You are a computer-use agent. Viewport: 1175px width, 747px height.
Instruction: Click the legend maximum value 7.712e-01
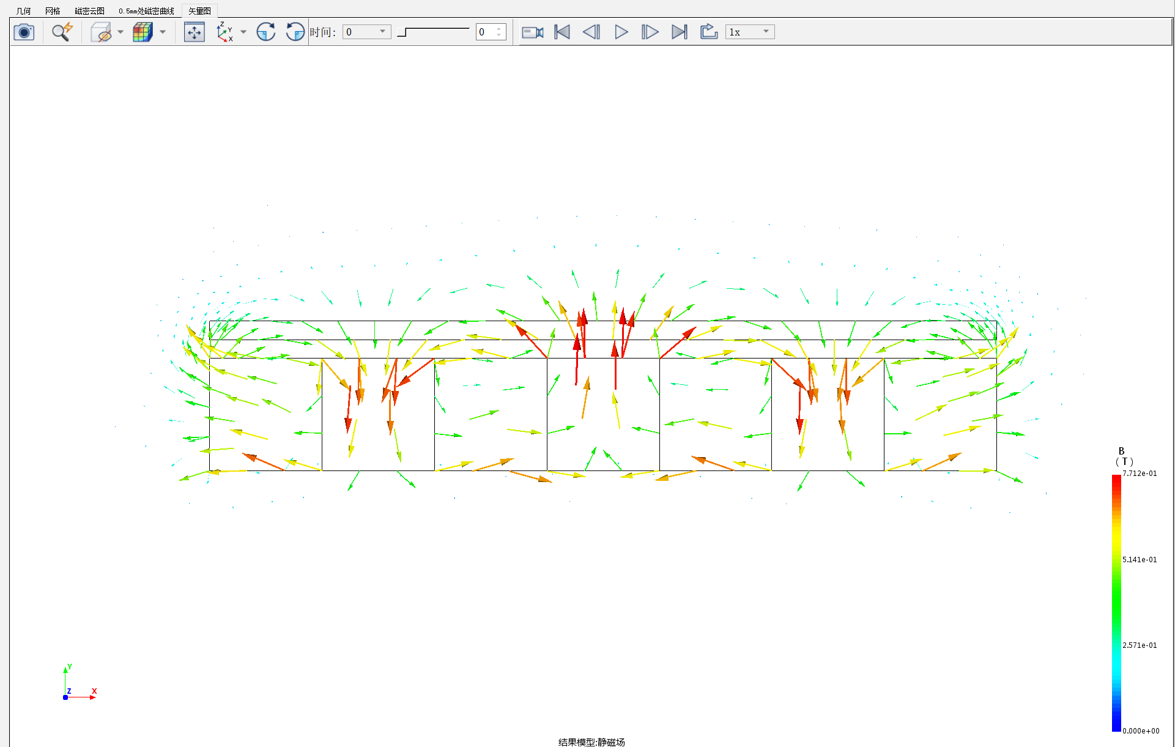1140,474
